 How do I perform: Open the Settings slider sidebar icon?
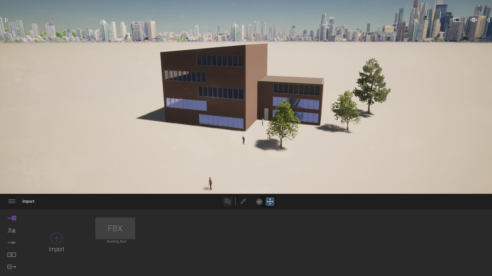12,242
